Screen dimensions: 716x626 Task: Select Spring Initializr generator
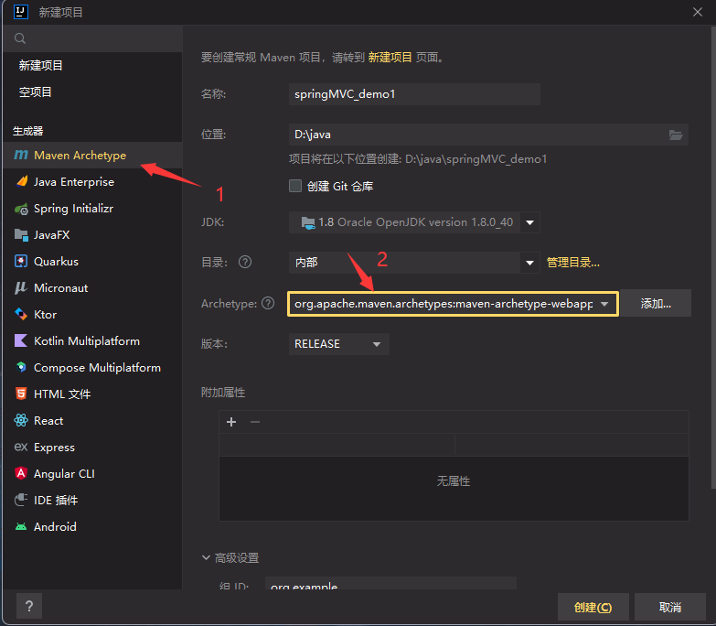click(92, 209)
